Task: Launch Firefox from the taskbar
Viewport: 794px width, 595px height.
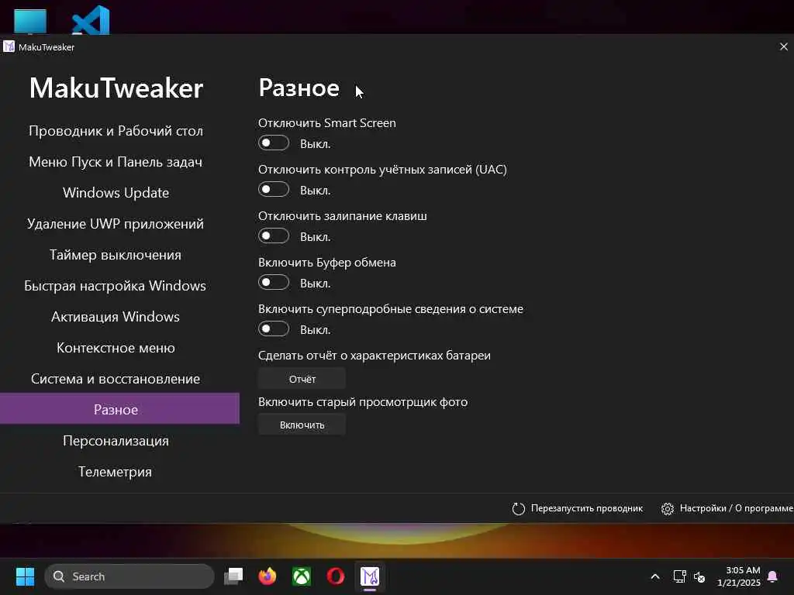Action: [268, 576]
